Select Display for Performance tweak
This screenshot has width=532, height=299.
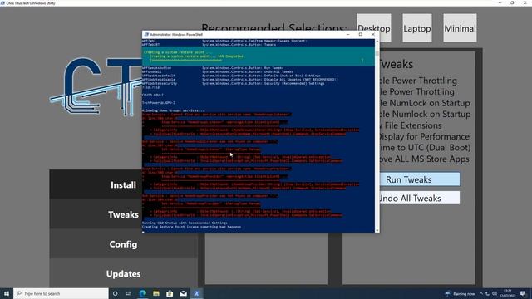[425, 136]
